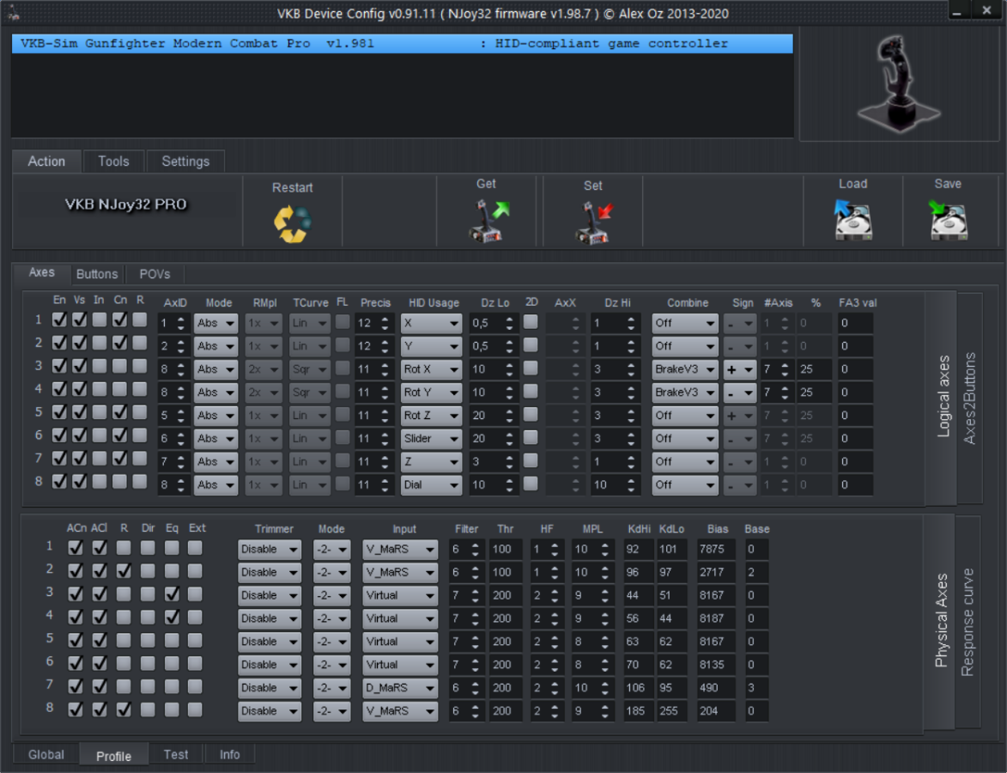Image resolution: width=1007 pixels, height=773 pixels.
Task: Open the Mode dropdown for logical axis 1
Action: click(x=215, y=323)
